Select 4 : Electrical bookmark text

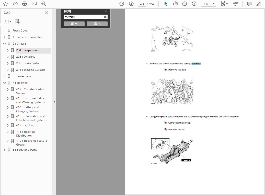[20, 83]
